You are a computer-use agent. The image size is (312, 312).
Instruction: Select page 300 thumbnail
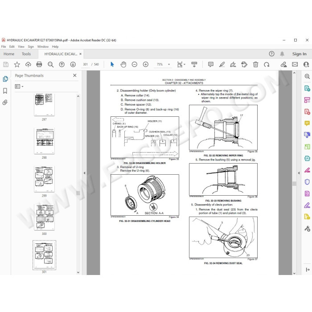pyautogui.click(x=44, y=217)
